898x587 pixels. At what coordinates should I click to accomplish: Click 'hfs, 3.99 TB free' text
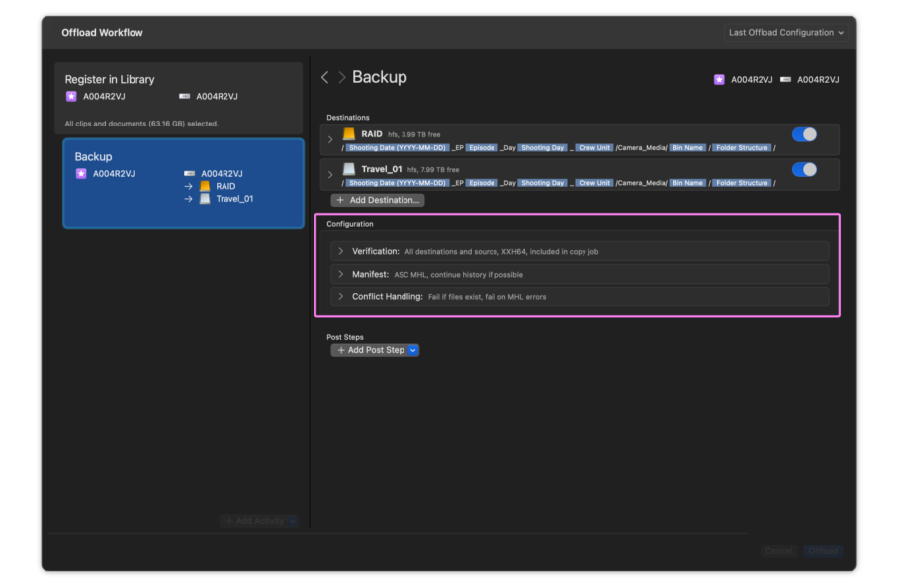414,135
